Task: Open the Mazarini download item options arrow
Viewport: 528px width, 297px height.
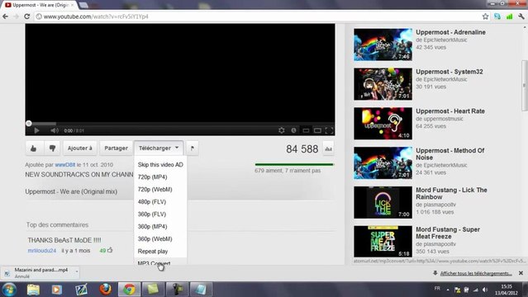Action: (77, 271)
